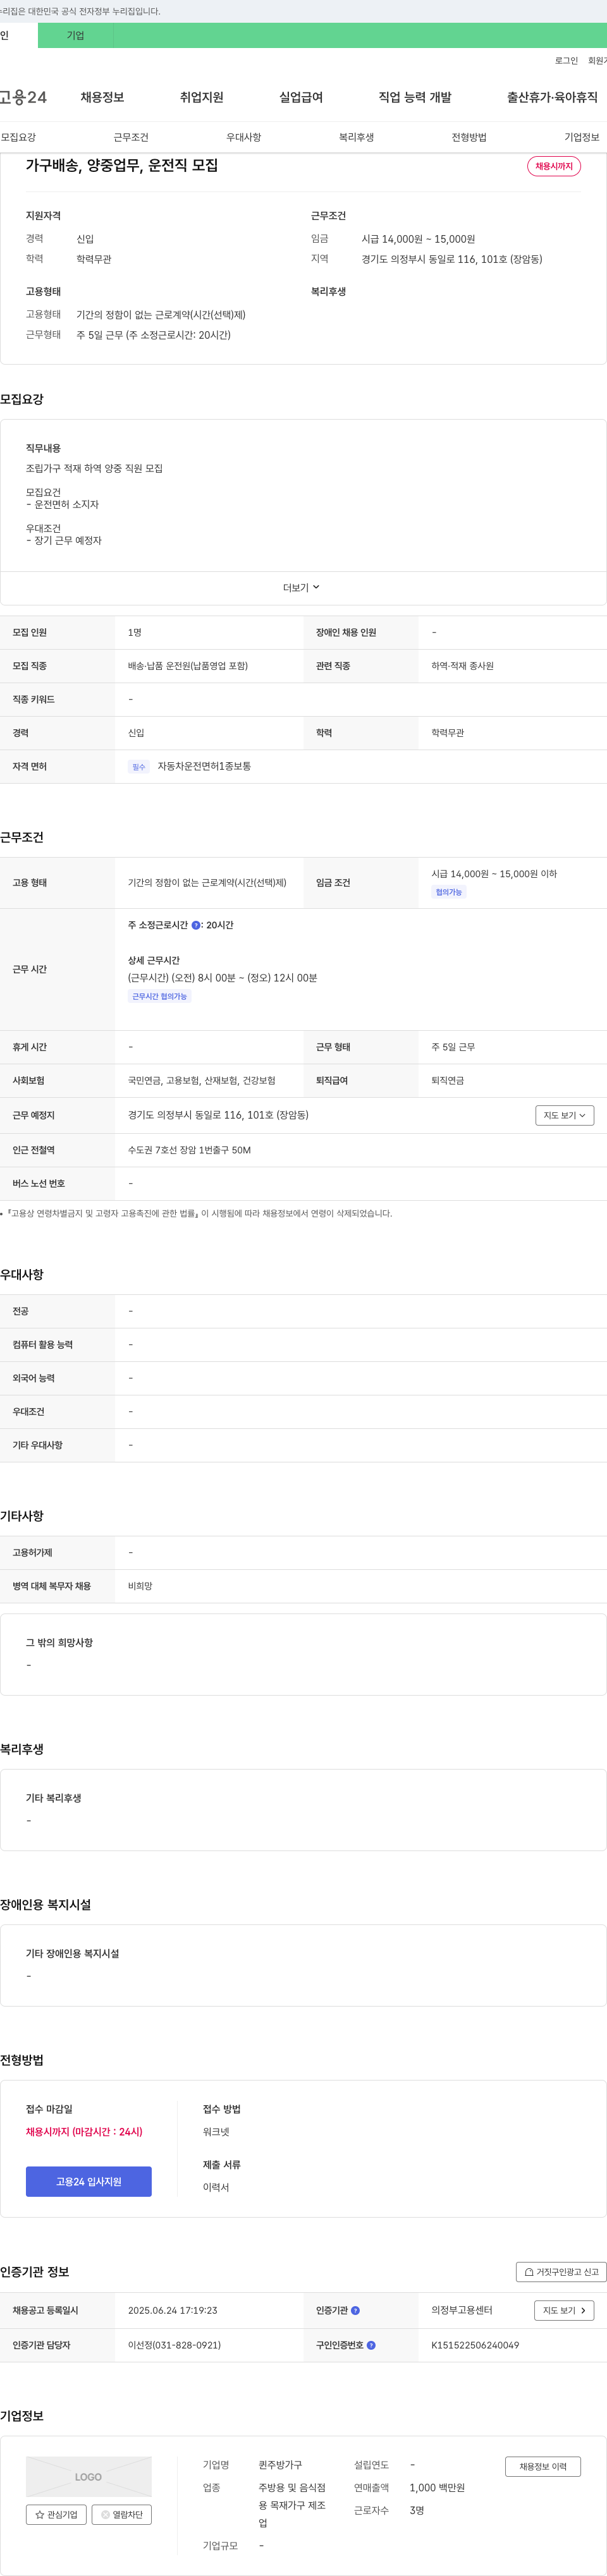The image size is (607, 2576).
Task: Click the 채용시까지 badge
Action: pyautogui.click(x=554, y=166)
